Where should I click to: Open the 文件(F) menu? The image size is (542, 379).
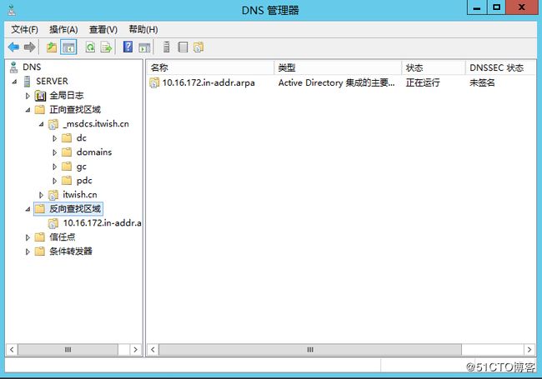tap(24, 30)
